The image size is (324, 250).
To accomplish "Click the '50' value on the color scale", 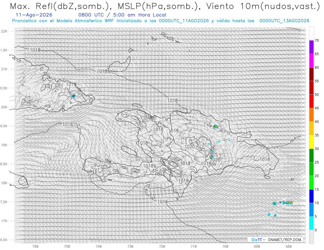I will point(317,95).
